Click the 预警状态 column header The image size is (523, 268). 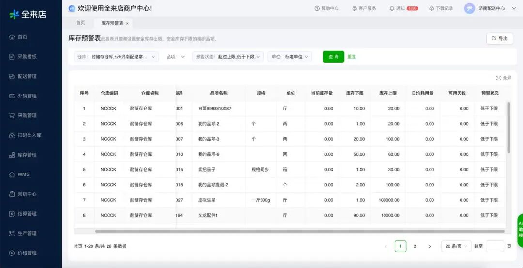[490, 93]
